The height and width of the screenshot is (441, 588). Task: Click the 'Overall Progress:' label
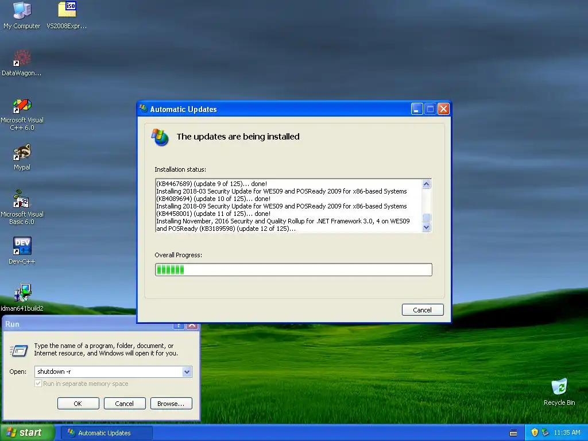(179, 255)
